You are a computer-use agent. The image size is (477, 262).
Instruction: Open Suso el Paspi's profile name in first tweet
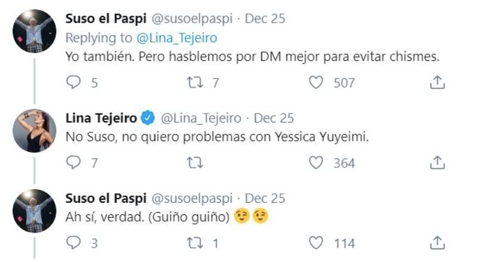click(105, 19)
